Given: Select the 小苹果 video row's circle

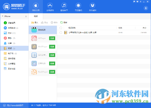Looking at the screenshot, I should pos(61,33).
